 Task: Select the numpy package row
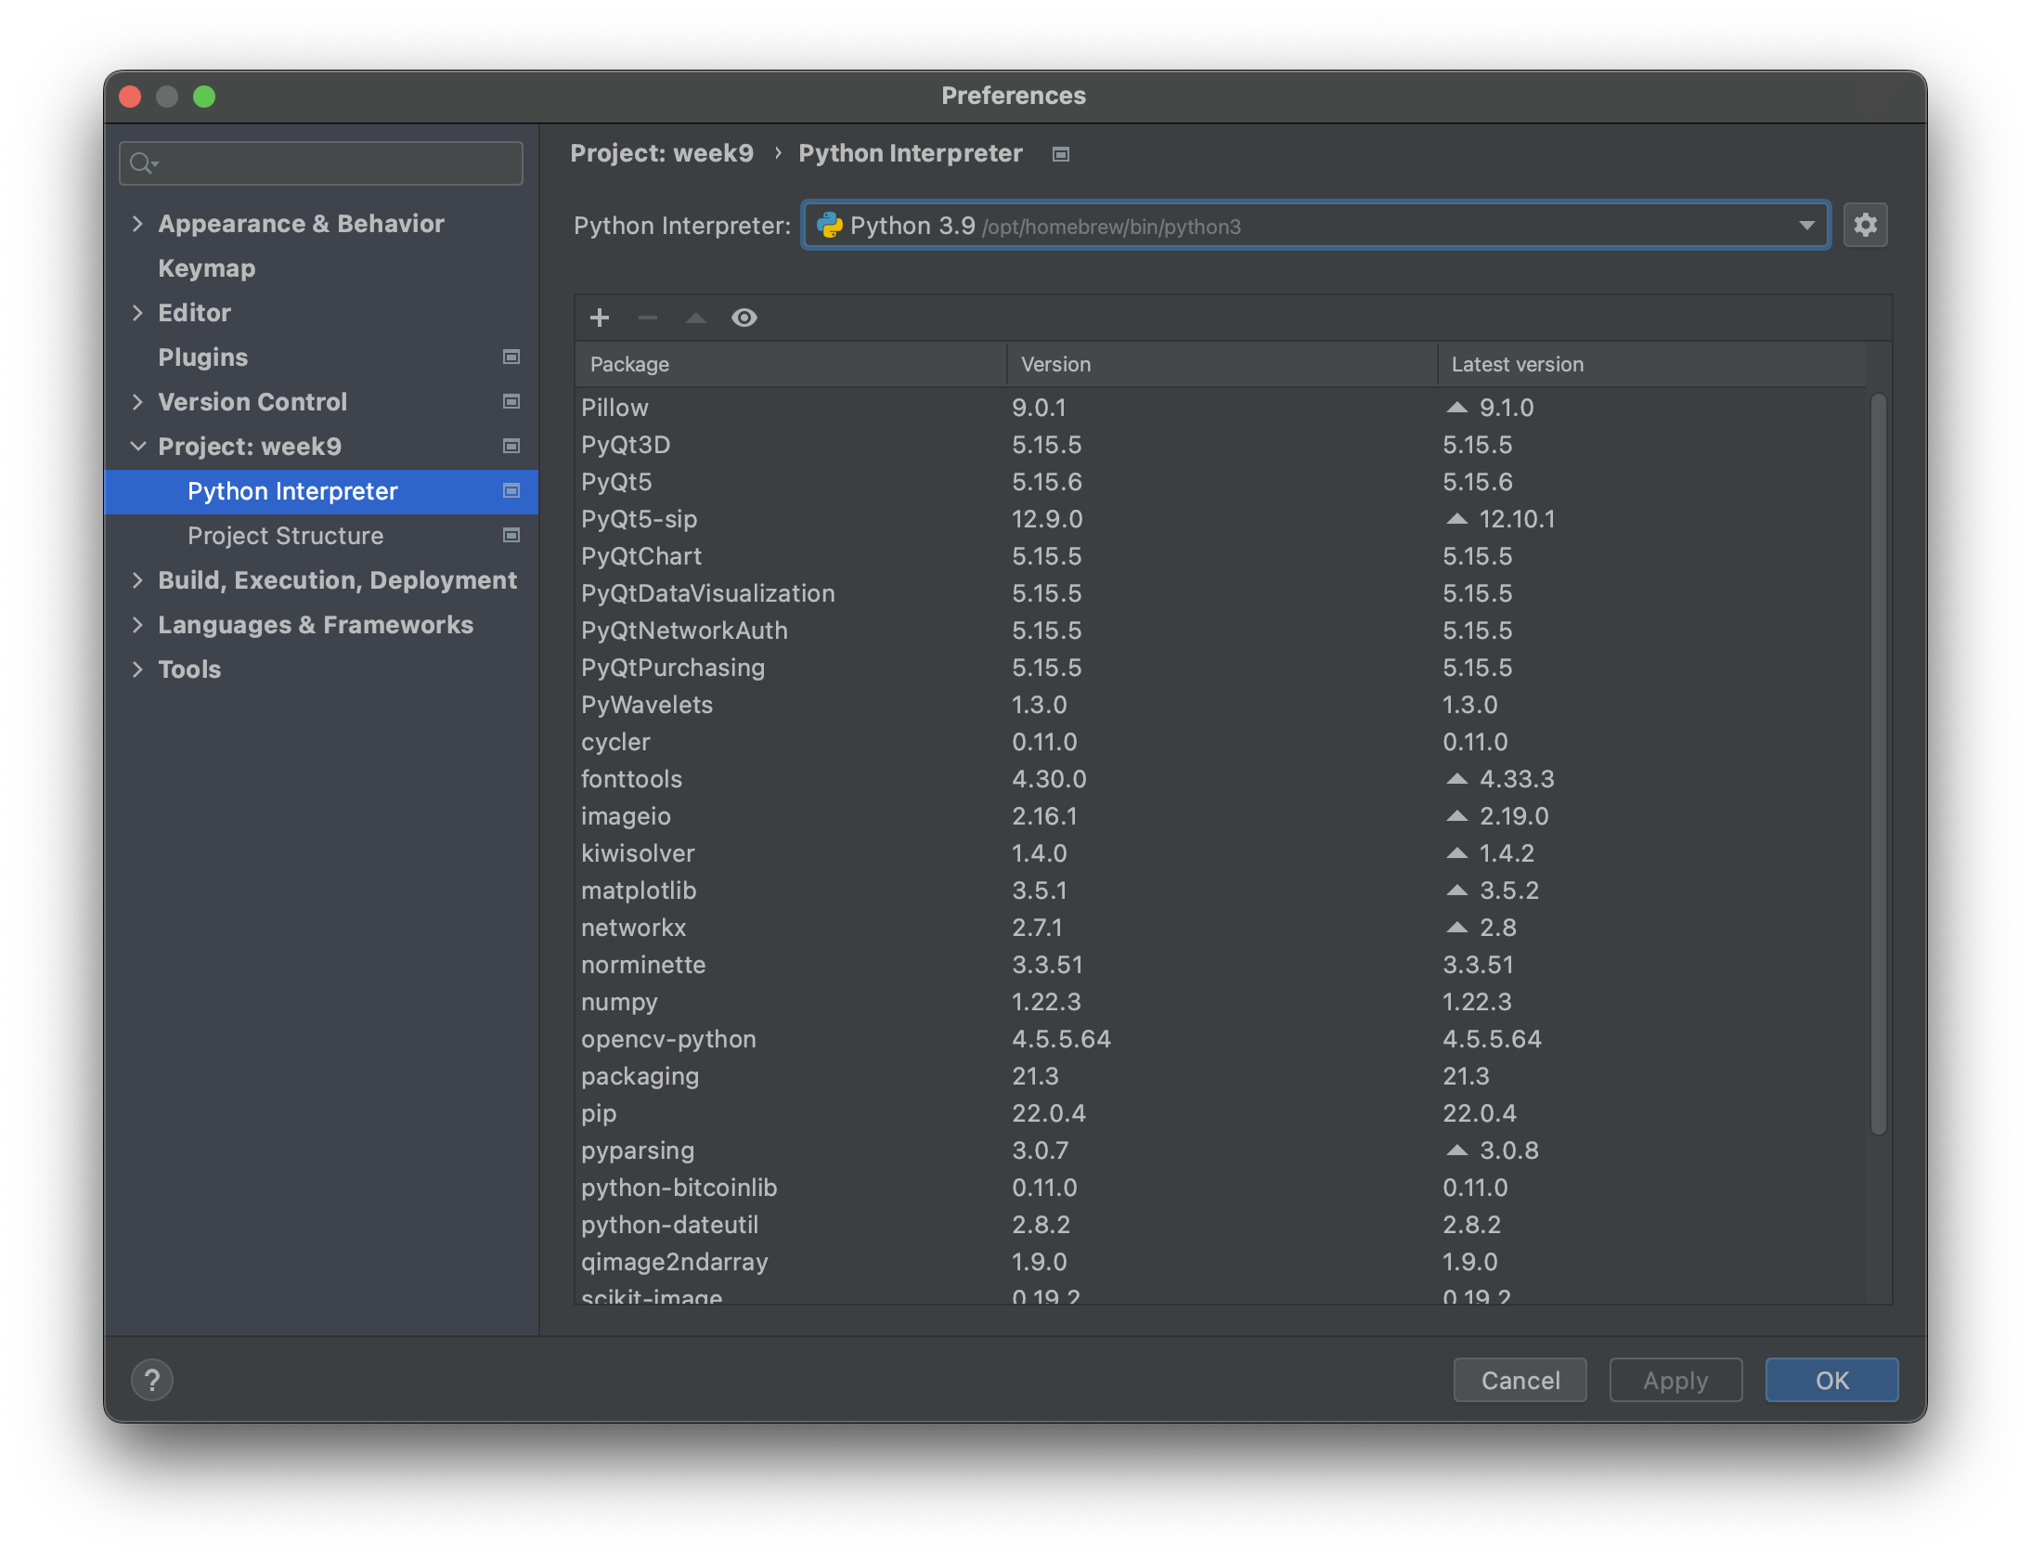coord(1221,1001)
